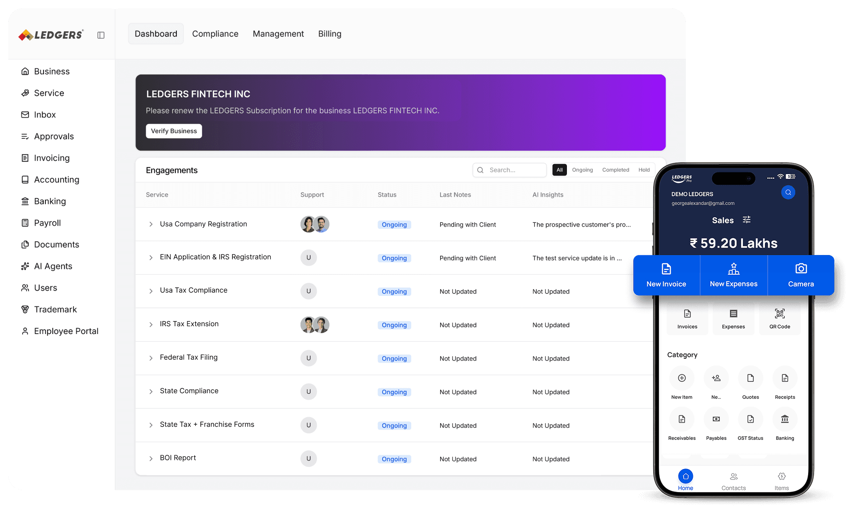The width and height of the screenshot is (849, 510).
Task: Open Employee Portal
Action: point(60,330)
